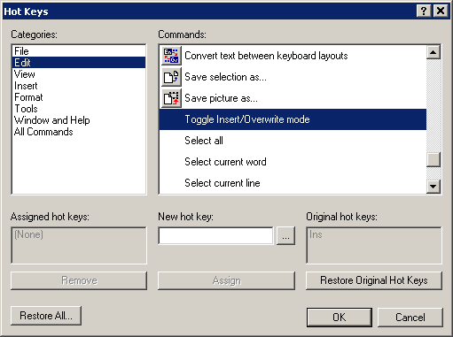The height and width of the screenshot is (337, 453).
Task: Click the Save picture as icon
Action: click(x=171, y=98)
